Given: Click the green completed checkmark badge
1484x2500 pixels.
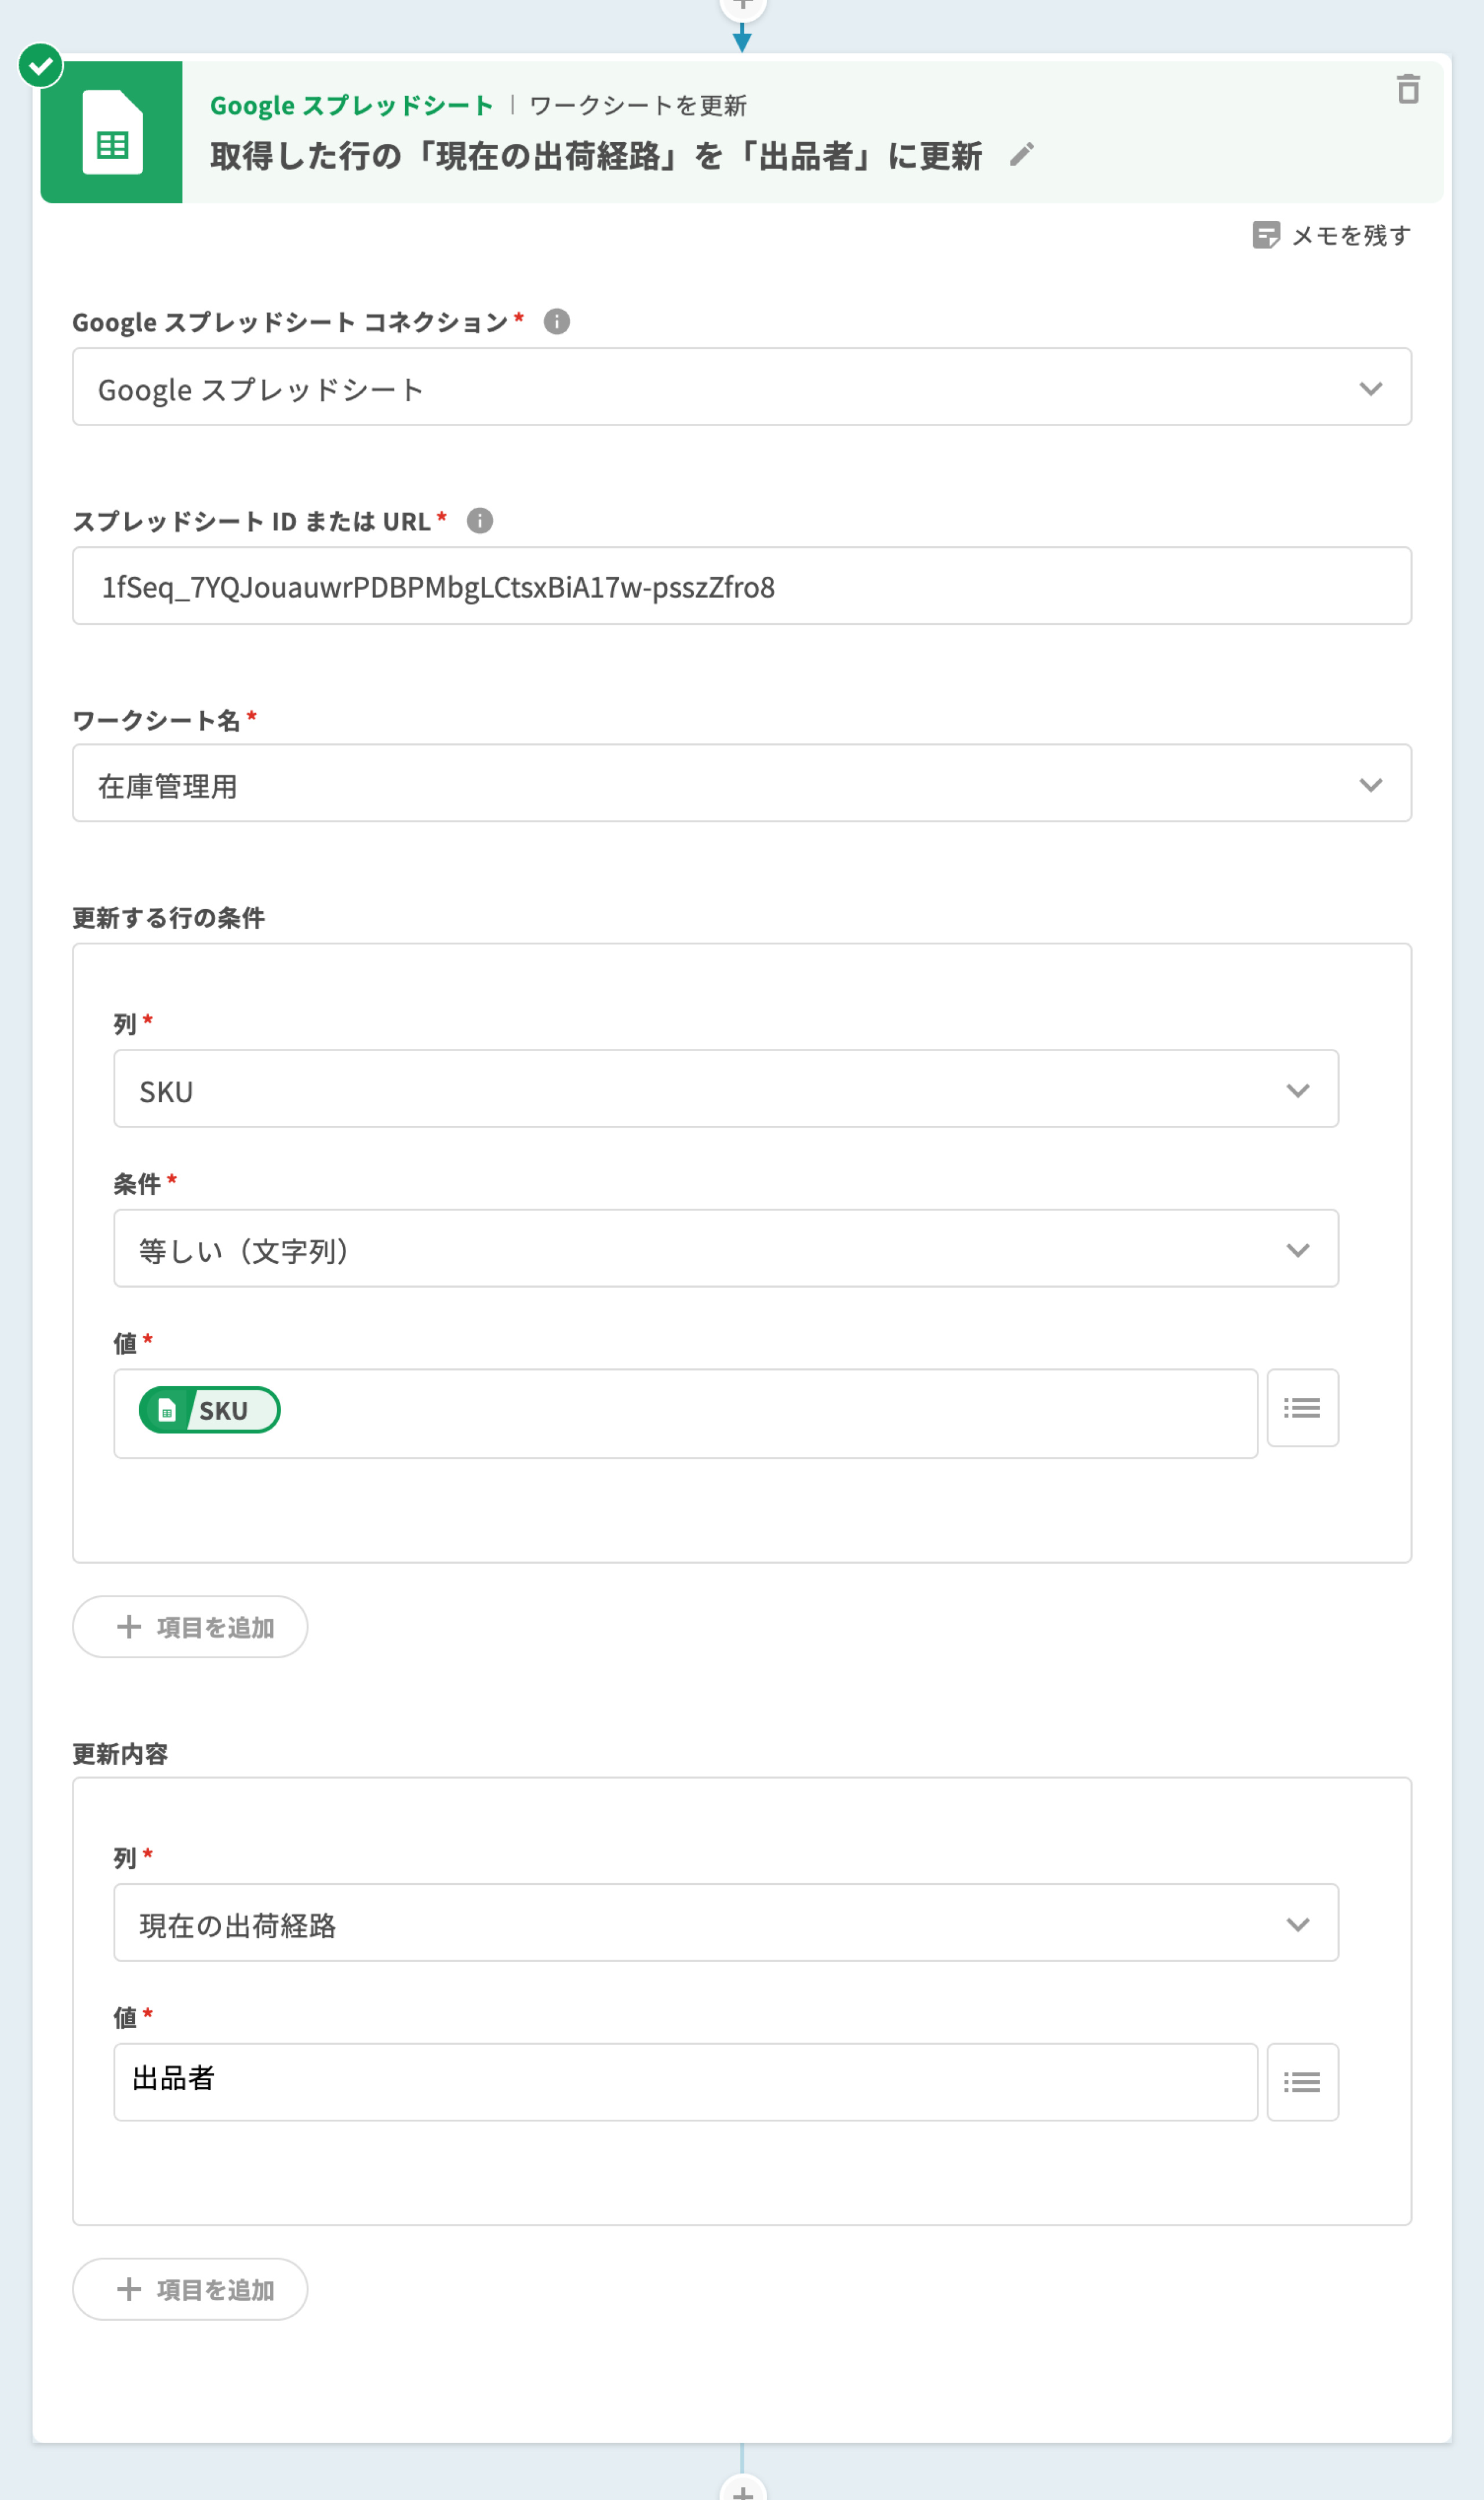Looking at the screenshot, I should [x=41, y=66].
